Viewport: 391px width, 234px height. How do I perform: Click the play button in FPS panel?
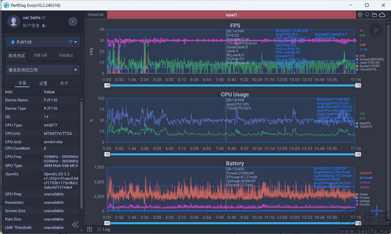[376, 30]
